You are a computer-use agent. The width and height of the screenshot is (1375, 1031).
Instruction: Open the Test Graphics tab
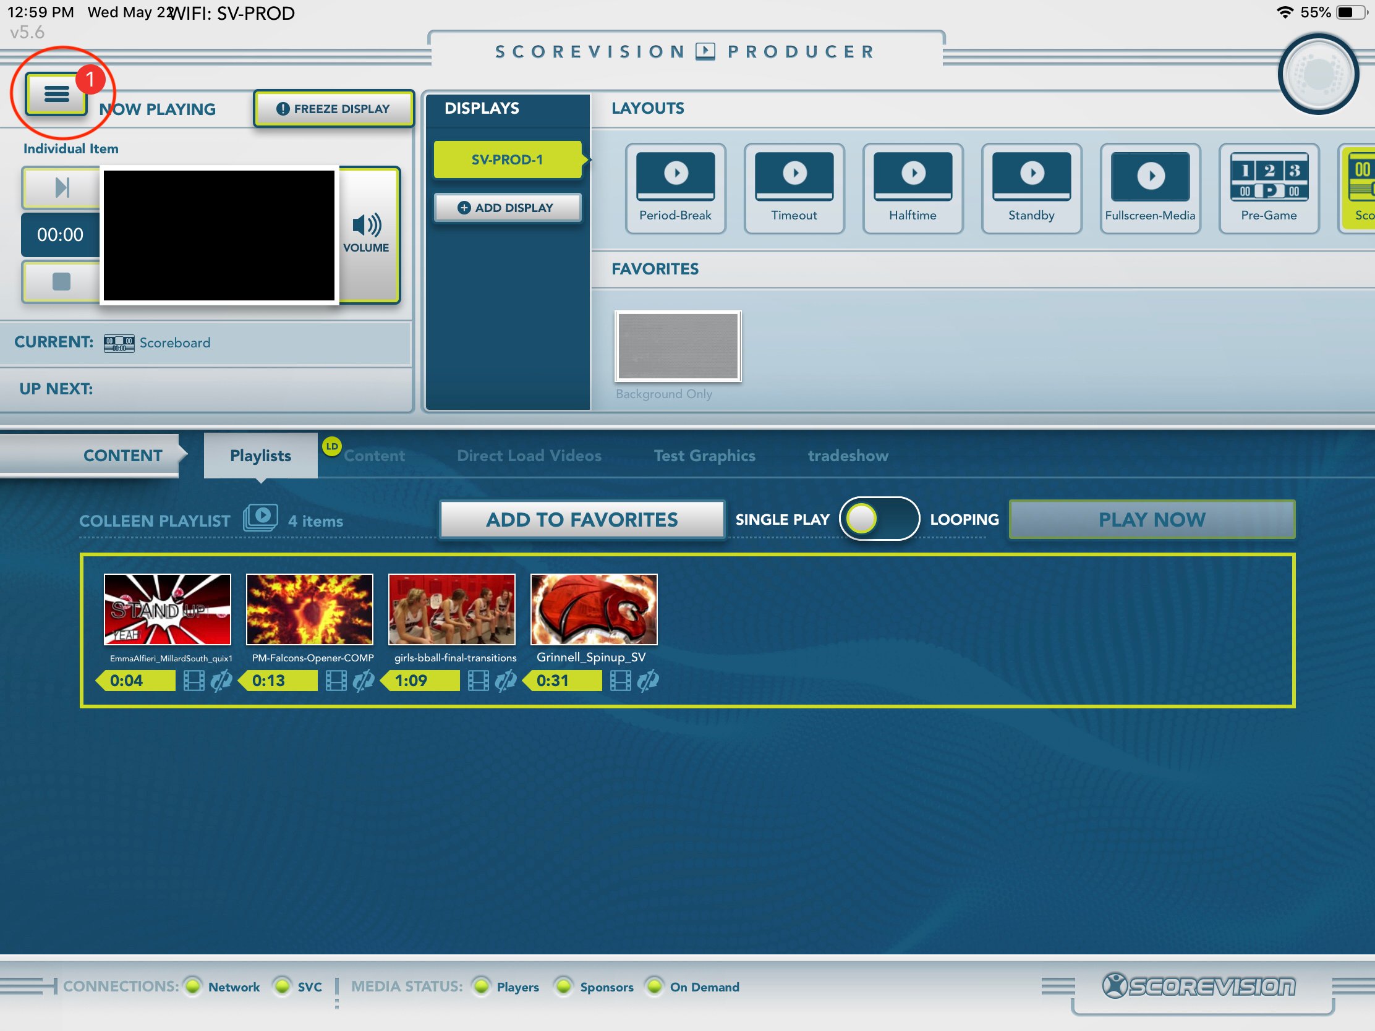704,456
